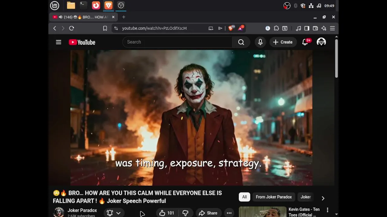Open the Firefox icon in the taskbar
Viewport: 387px width, 217px height.
[96, 5]
